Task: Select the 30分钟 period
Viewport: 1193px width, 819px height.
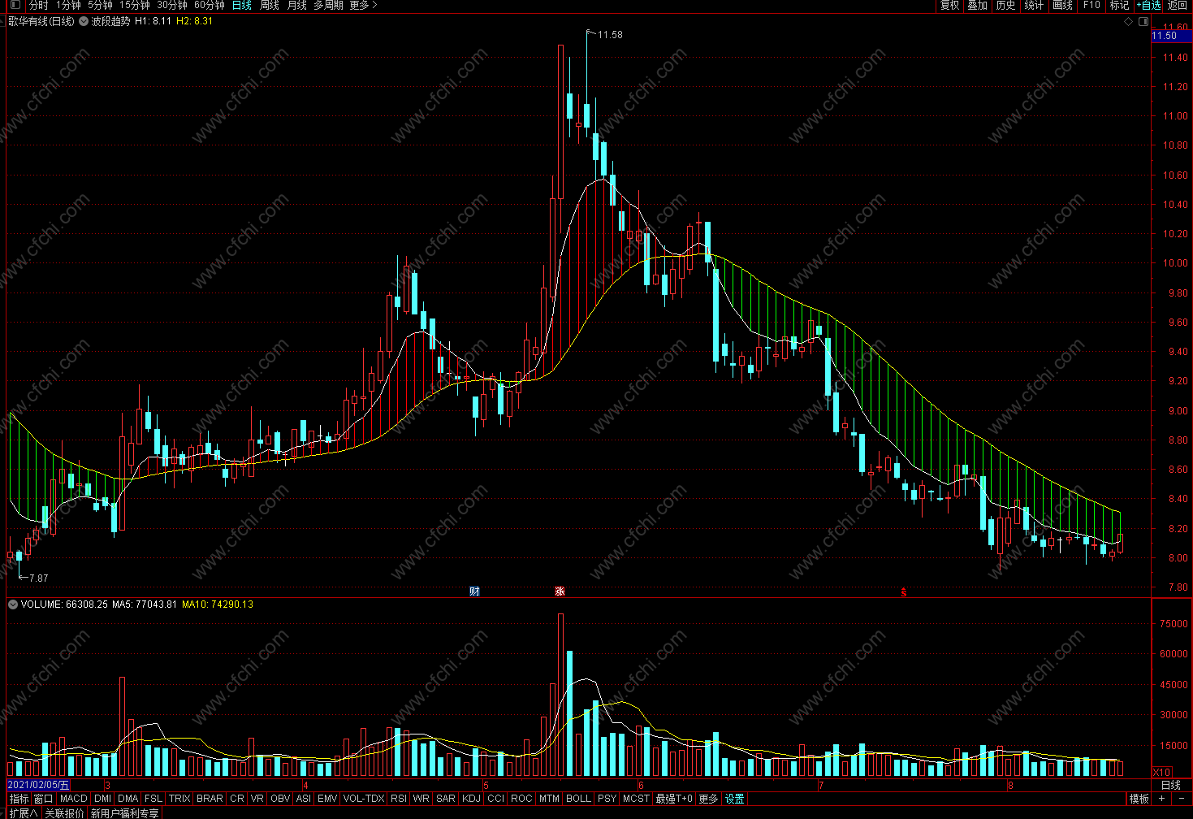Action: [x=172, y=5]
